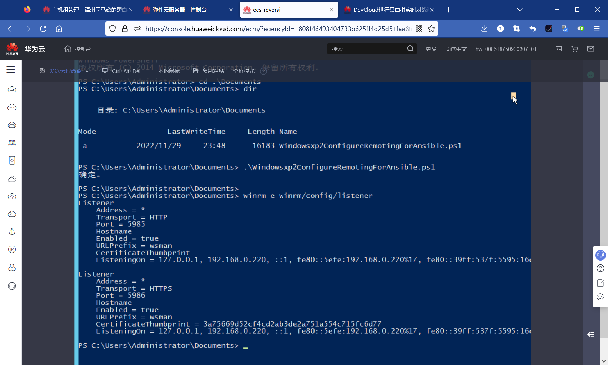Open the 简体中文 language selector
Image resolution: width=608 pixels, height=365 pixels.
[x=456, y=49]
